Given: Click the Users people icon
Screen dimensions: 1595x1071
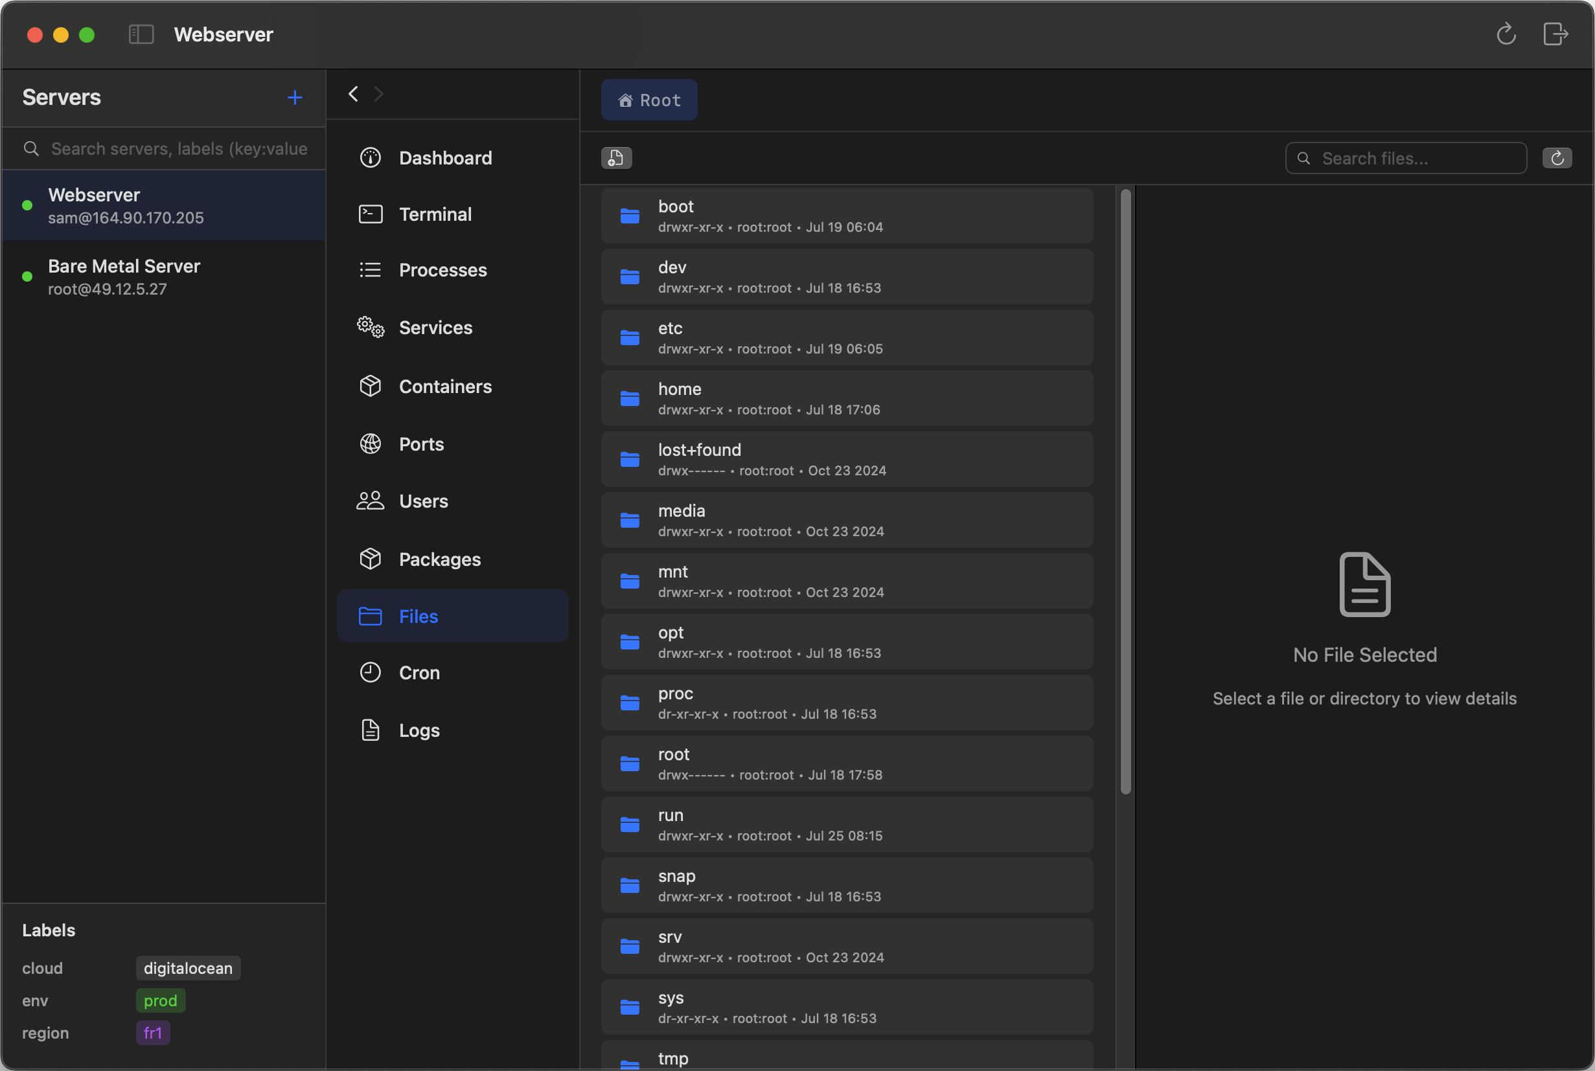Looking at the screenshot, I should click(371, 501).
